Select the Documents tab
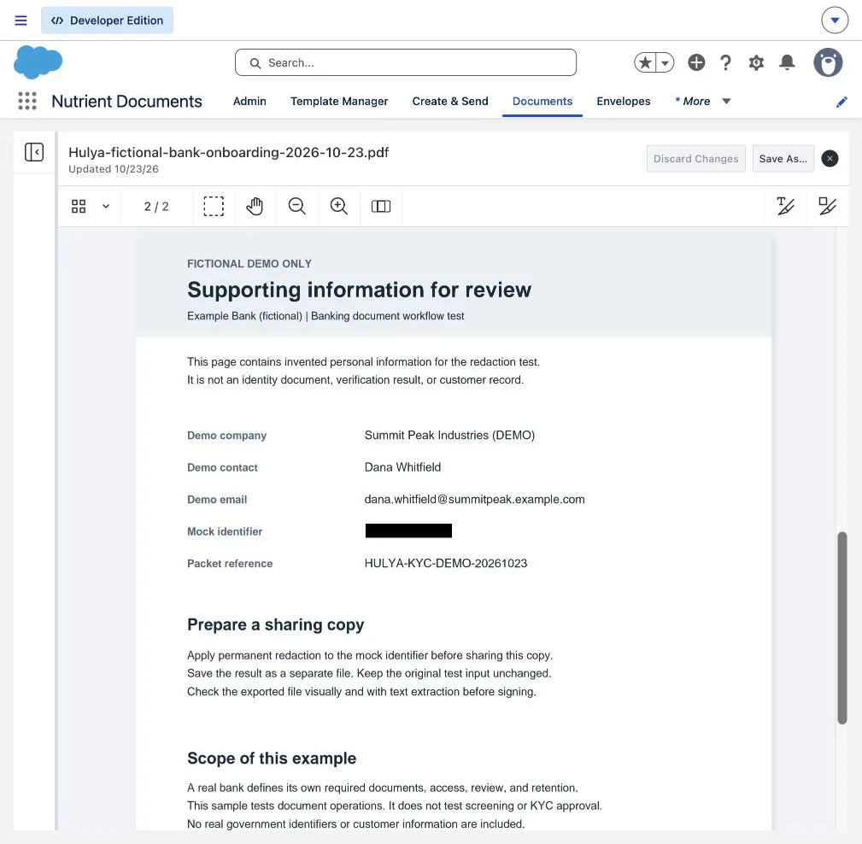This screenshot has height=844, width=862. coord(542,101)
